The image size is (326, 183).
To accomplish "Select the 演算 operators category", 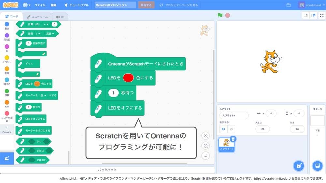I will [7, 93].
